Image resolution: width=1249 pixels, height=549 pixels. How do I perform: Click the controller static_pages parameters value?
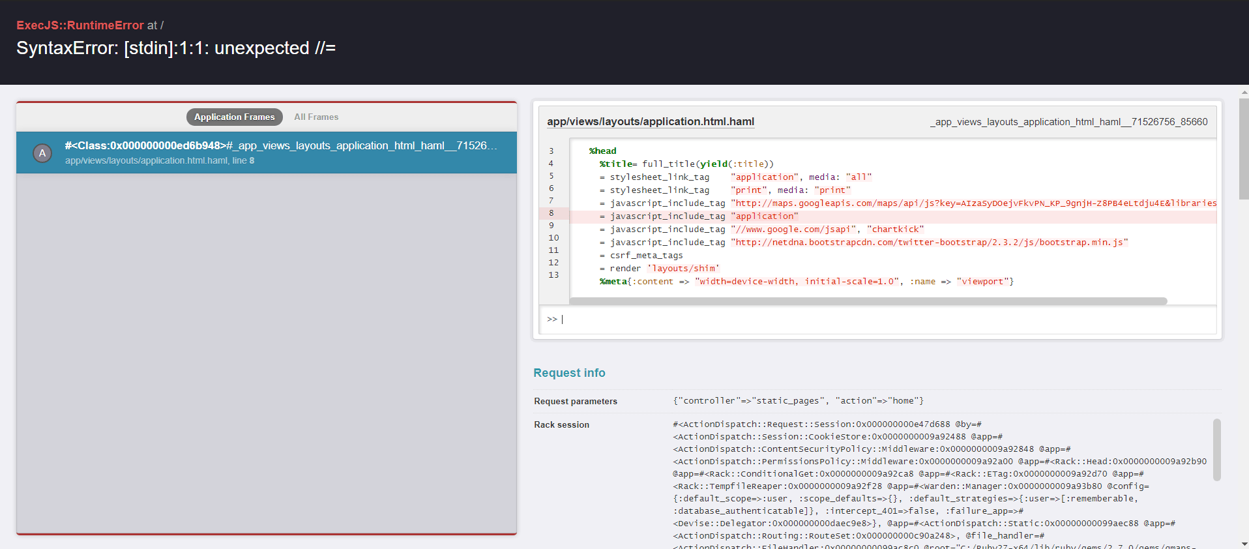tap(799, 401)
